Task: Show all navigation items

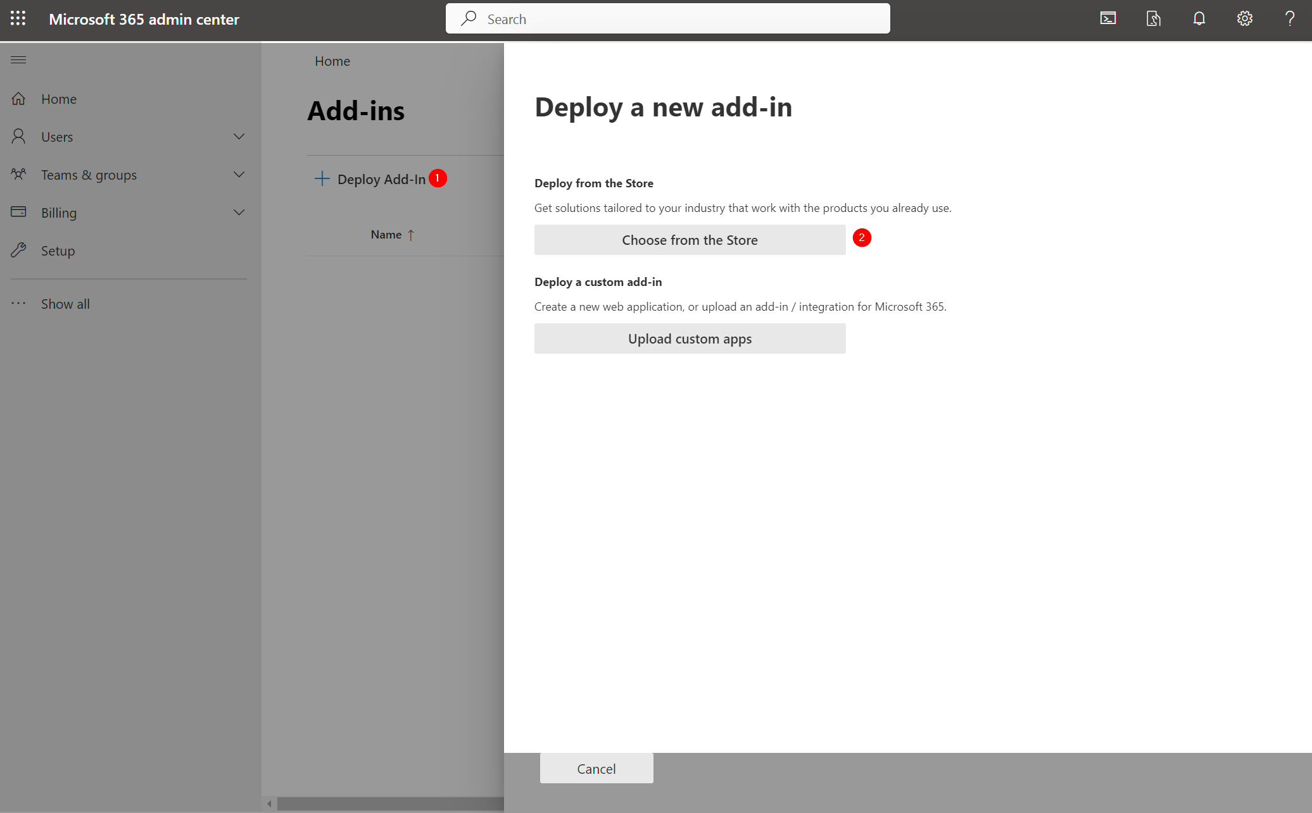Action: tap(65, 304)
